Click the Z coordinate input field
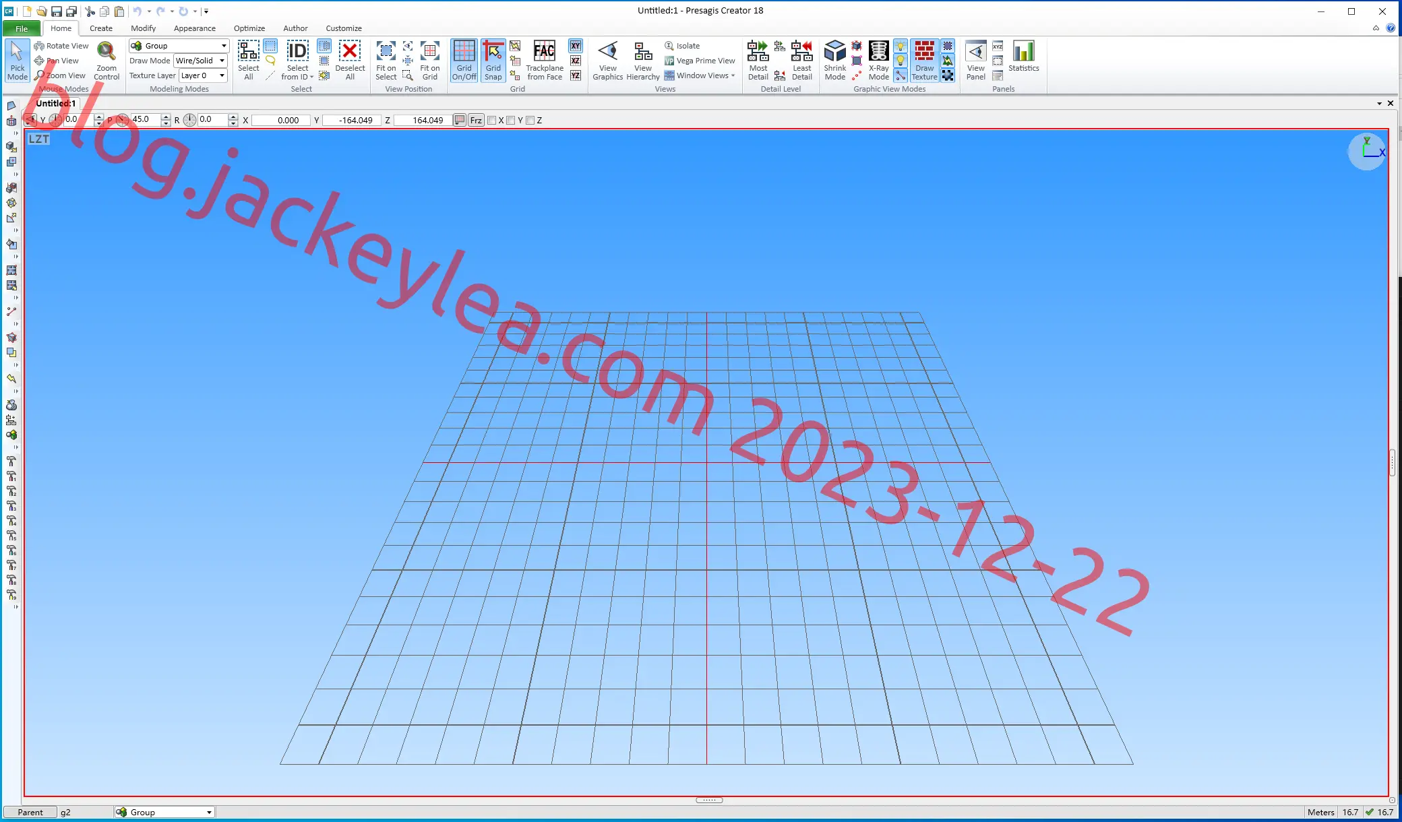The image size is (1402, 822). point(422,121)
